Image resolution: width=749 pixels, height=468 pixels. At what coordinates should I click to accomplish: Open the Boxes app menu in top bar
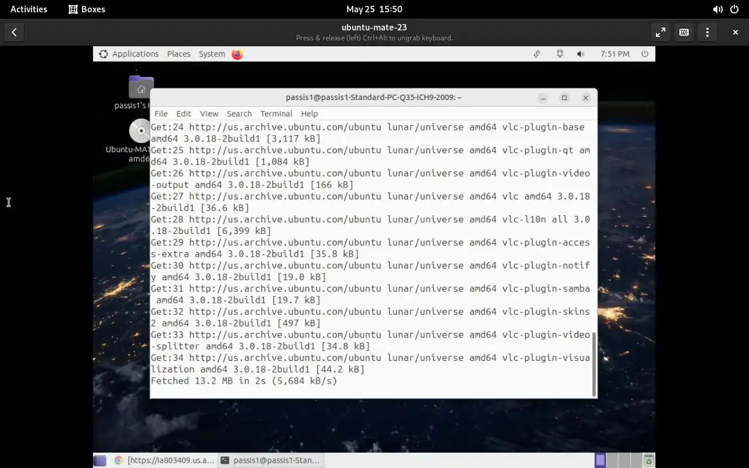coord(87,9)
